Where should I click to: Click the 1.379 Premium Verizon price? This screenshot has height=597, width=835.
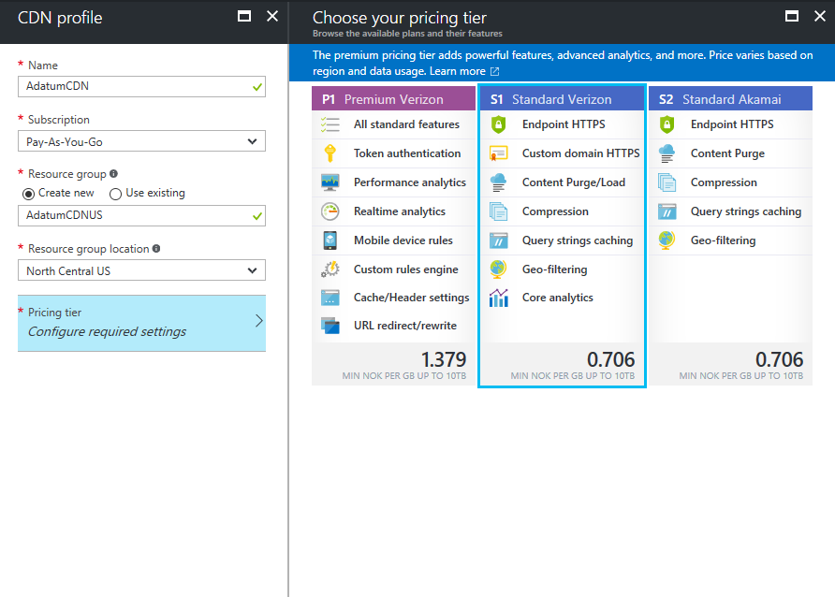(x=444, y=359)
